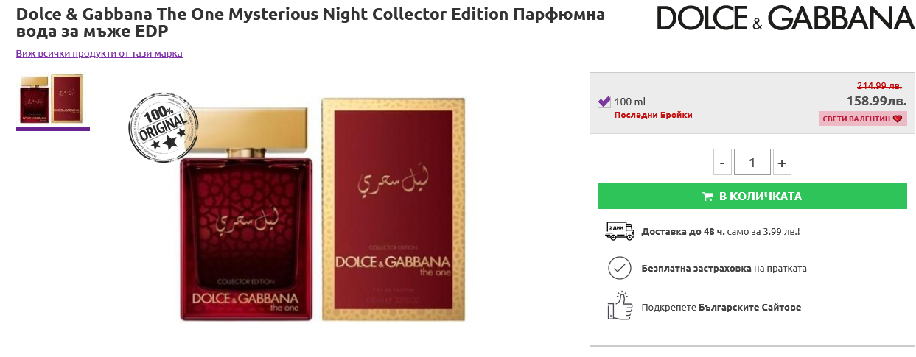Click the 100% Original stamp badge

coord(163,127)
